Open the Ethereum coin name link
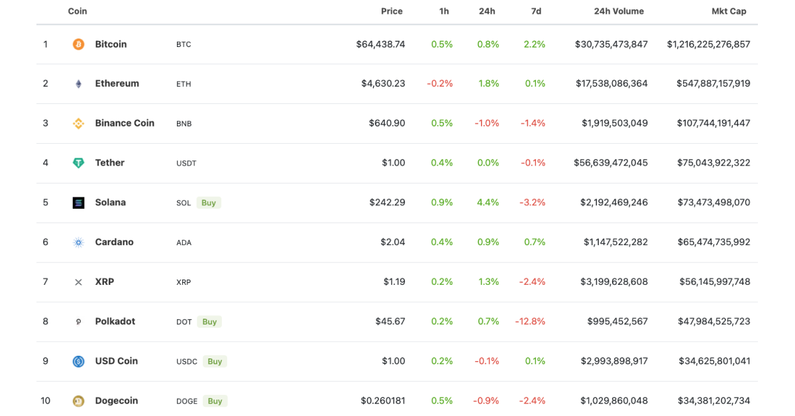This screenshot has height=416, width=795. [x=117, y=83]
